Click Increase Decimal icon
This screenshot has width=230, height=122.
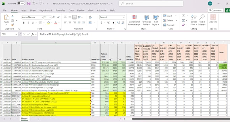point(118,23)
